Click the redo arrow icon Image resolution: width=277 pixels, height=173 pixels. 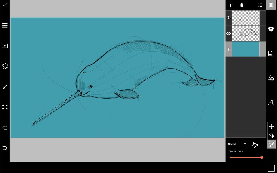[x=5, y=128]
